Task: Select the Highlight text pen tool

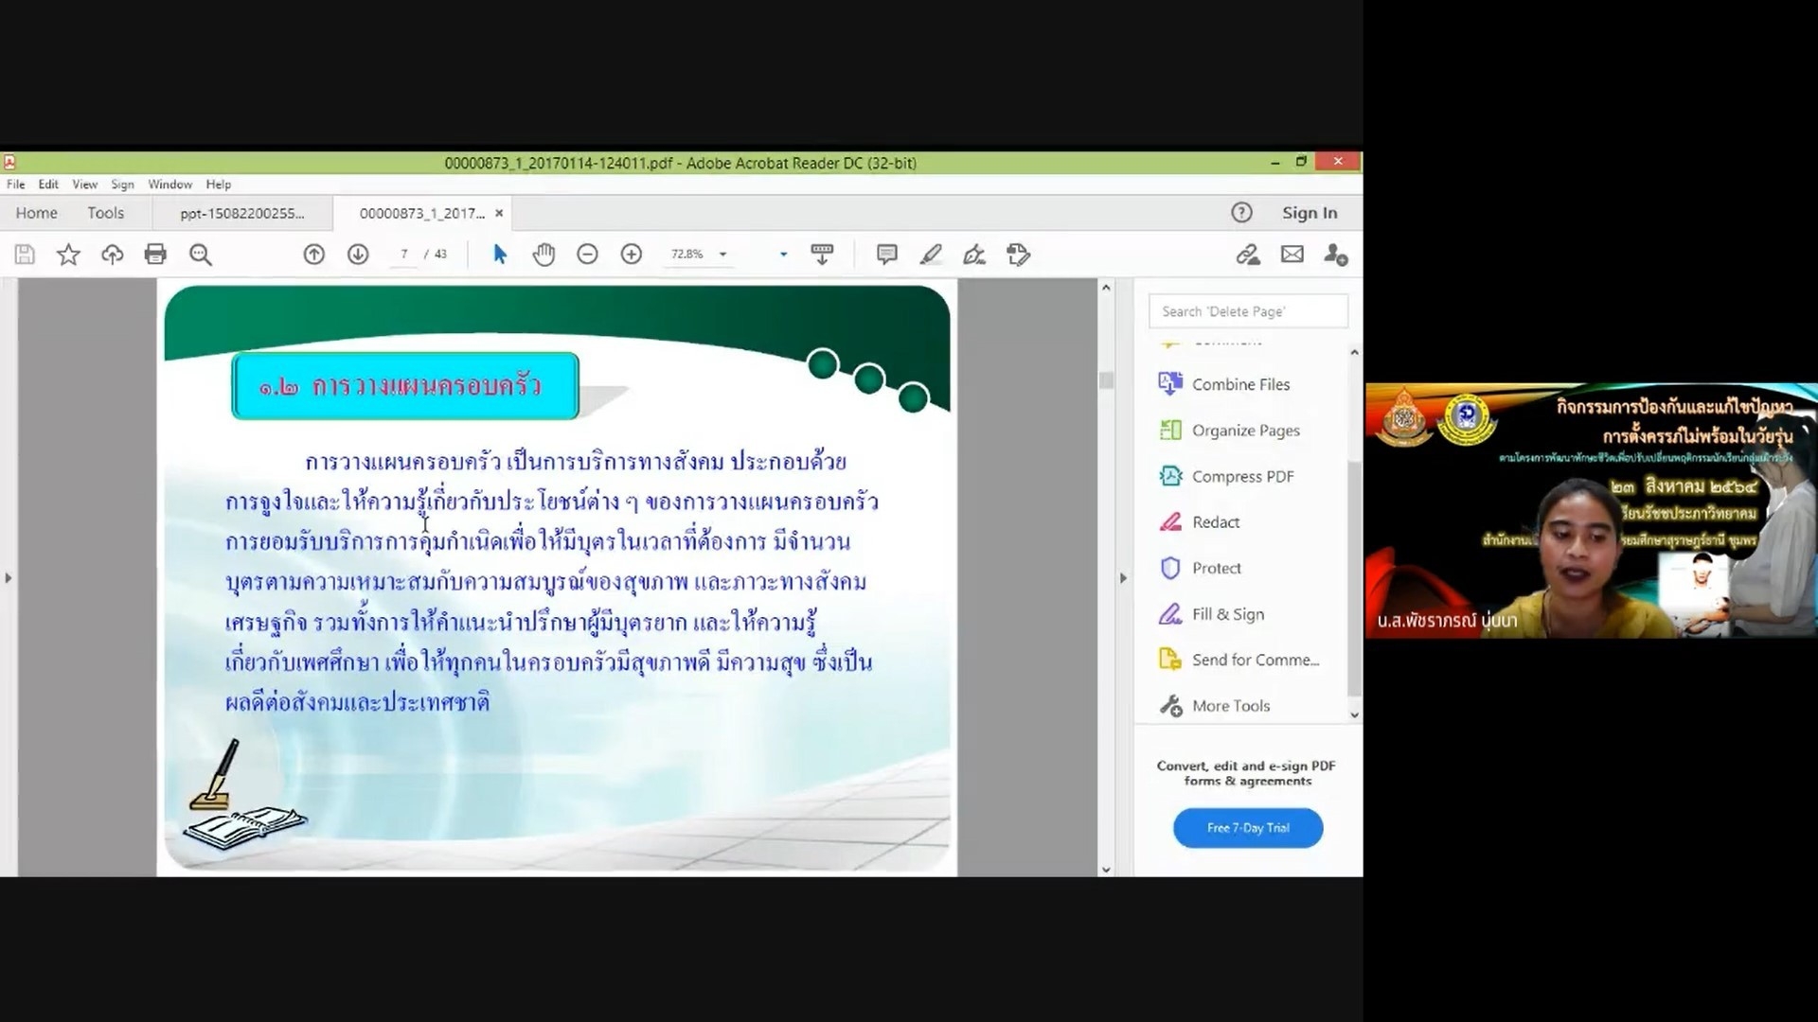Action: [x=931, y=255]
